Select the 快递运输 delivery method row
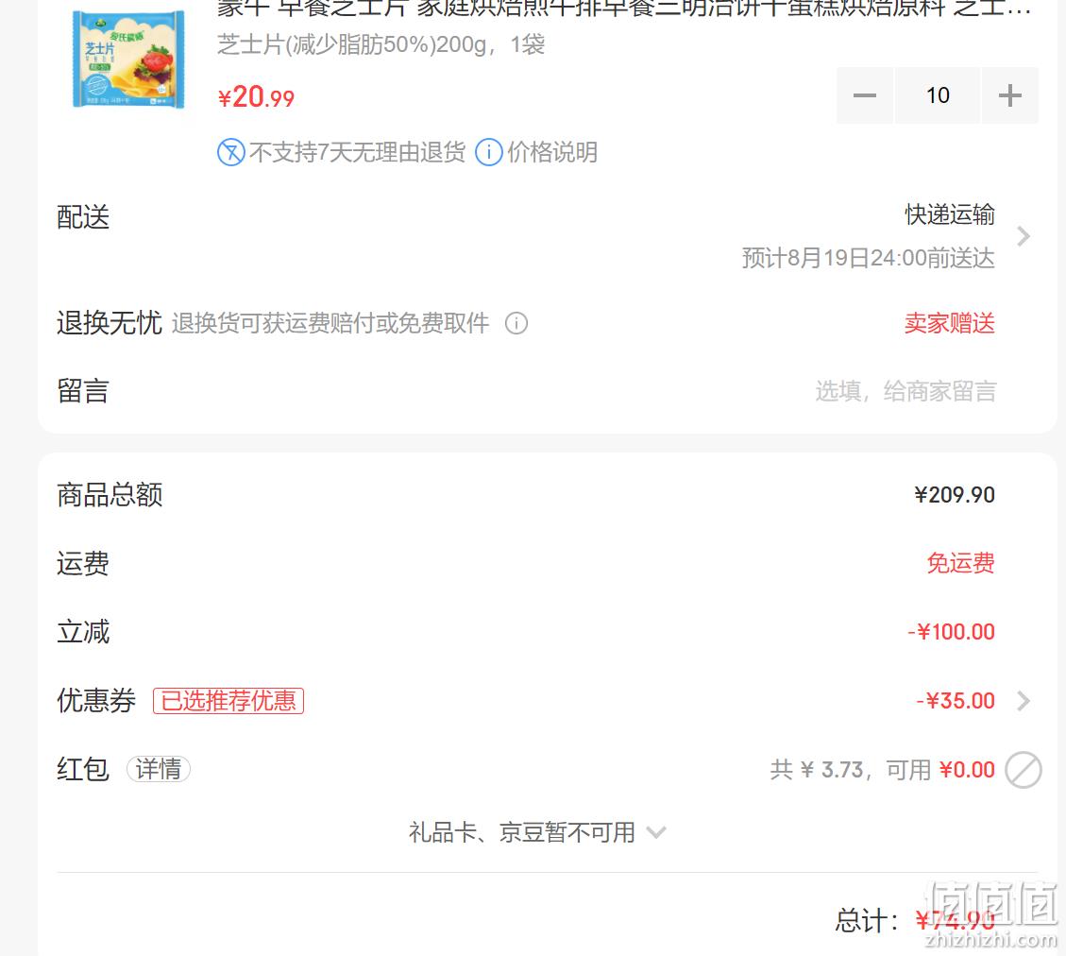Screen dimensions: 1066x956 tap(544, 236)
